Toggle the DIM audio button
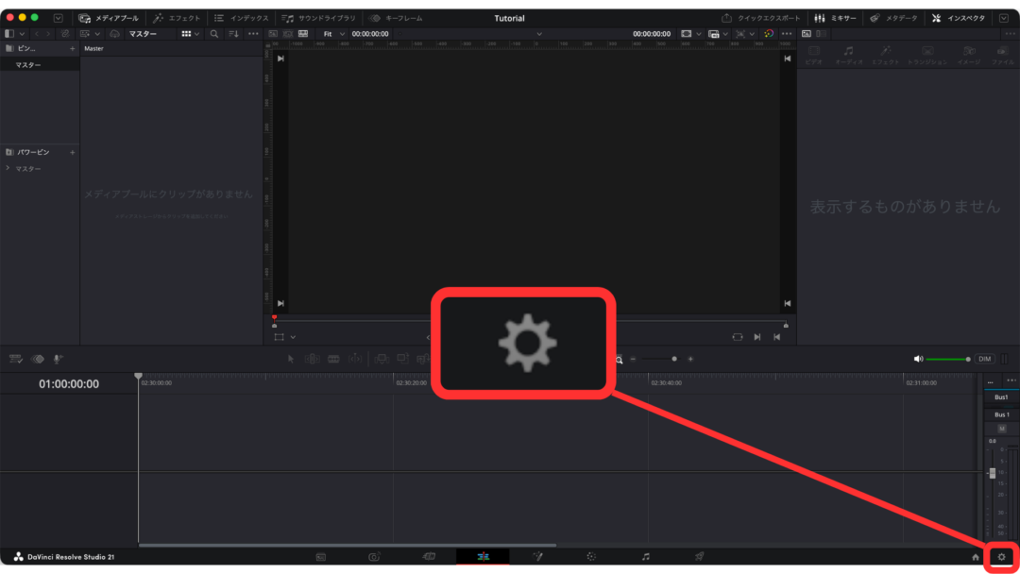1020x574 pixels. tap(985, 359)
